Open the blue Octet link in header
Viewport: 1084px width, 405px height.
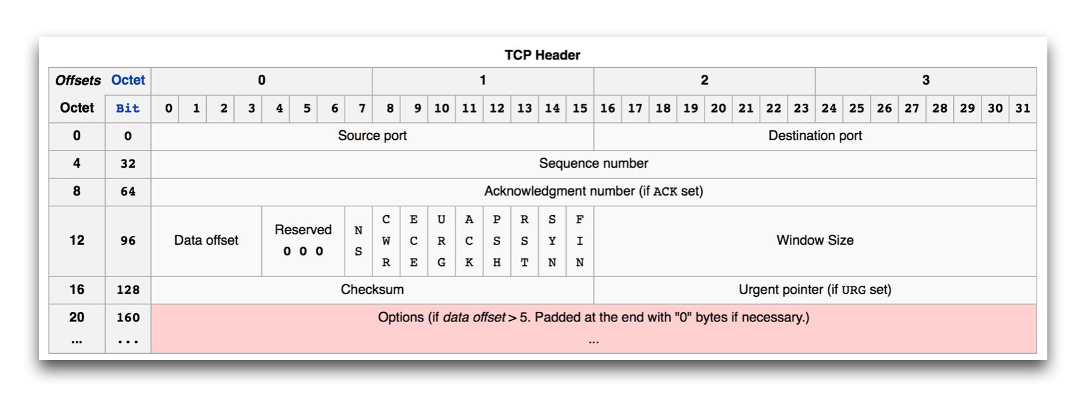click(128, 80)
